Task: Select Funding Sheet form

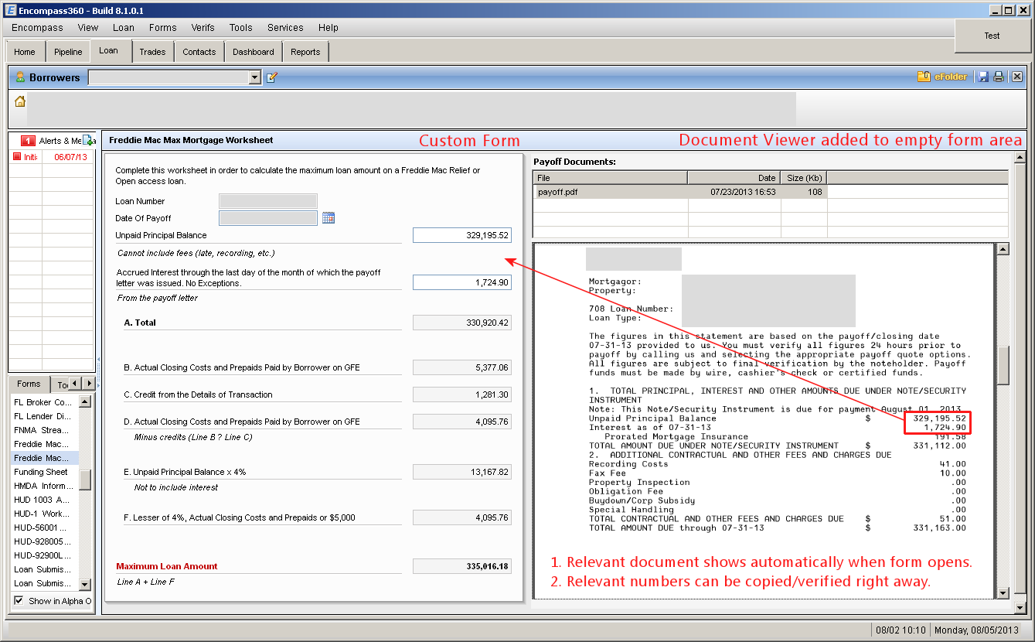Action: (x=44, y=472)
